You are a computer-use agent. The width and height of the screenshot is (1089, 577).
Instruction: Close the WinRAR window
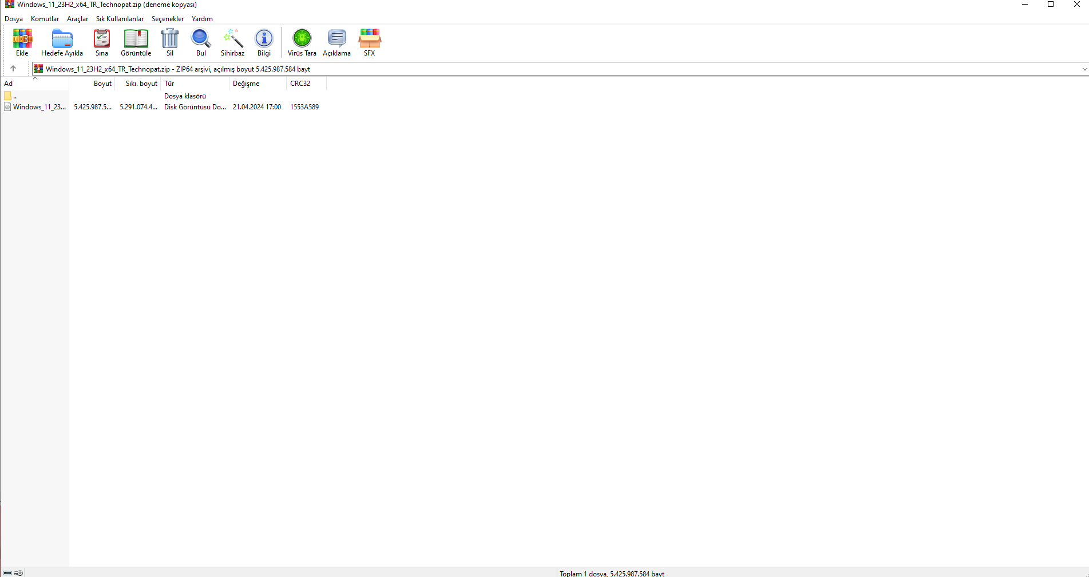(1076, 5)
